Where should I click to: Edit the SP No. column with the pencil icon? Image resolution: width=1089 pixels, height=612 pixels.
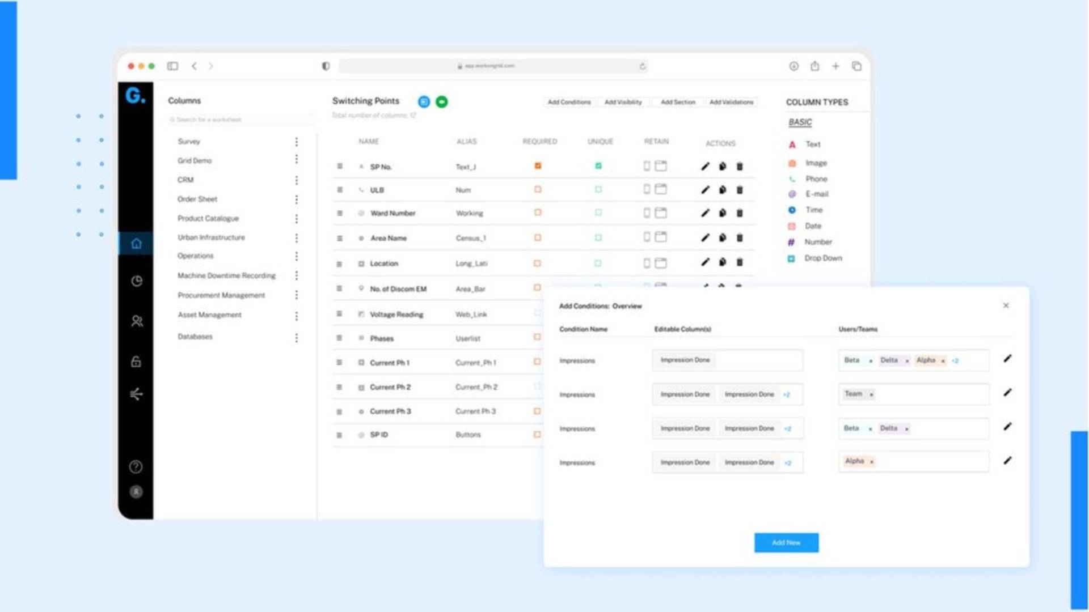(705, 166)
